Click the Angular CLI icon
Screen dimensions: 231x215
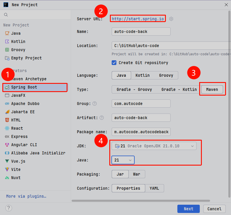pos(7,145)
